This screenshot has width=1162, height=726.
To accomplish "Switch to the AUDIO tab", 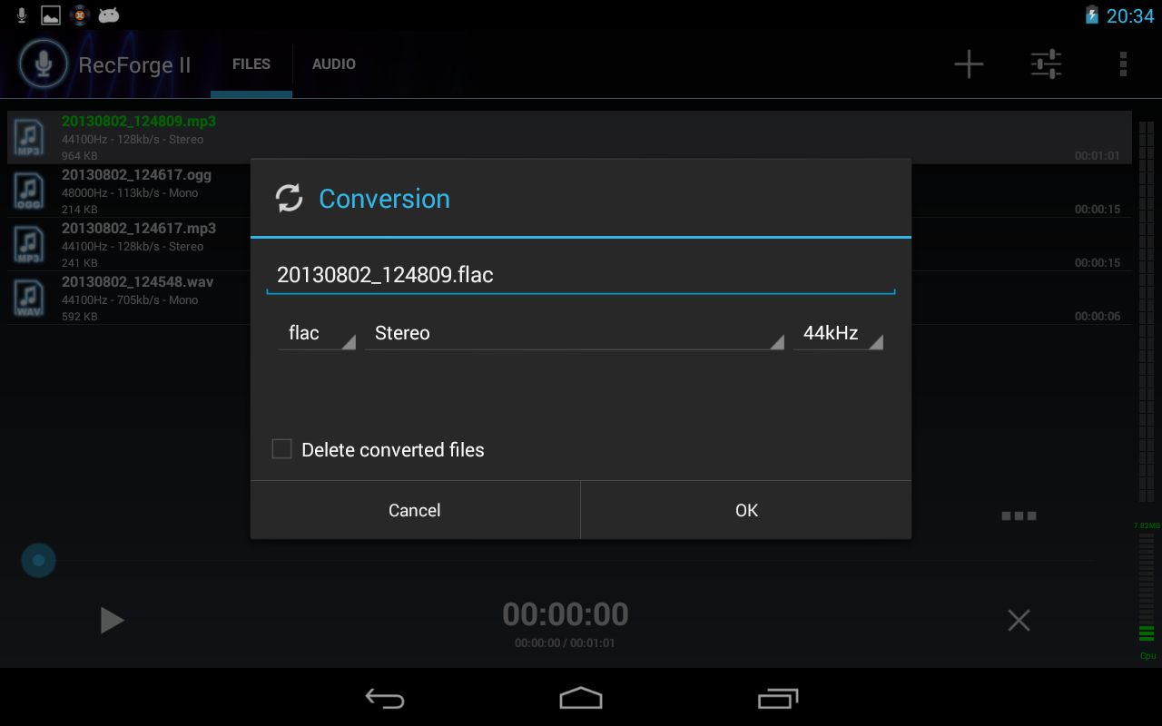I will tap(333, 64).
